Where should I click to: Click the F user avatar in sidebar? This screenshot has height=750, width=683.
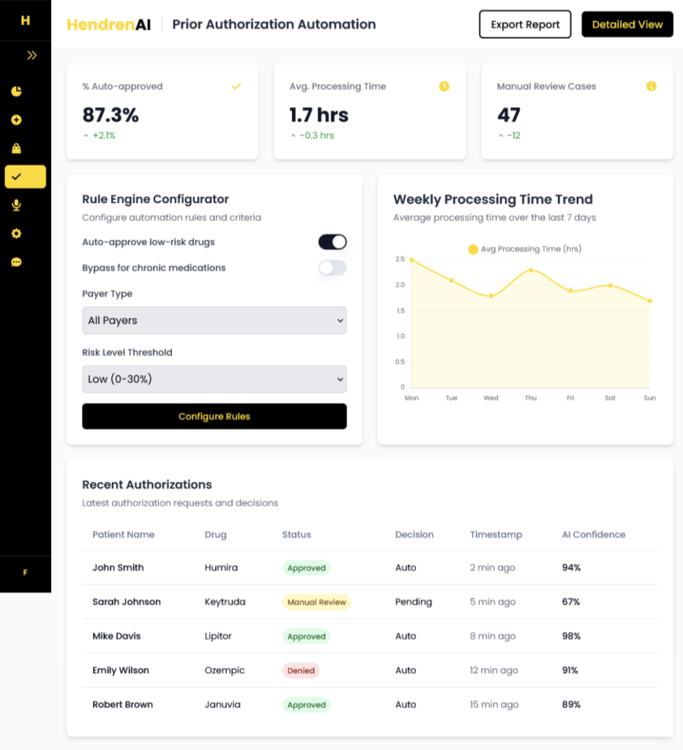coord(25,573)
